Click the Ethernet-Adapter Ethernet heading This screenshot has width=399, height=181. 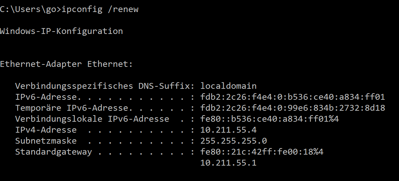pyautogui.click(x=66, y=64)
